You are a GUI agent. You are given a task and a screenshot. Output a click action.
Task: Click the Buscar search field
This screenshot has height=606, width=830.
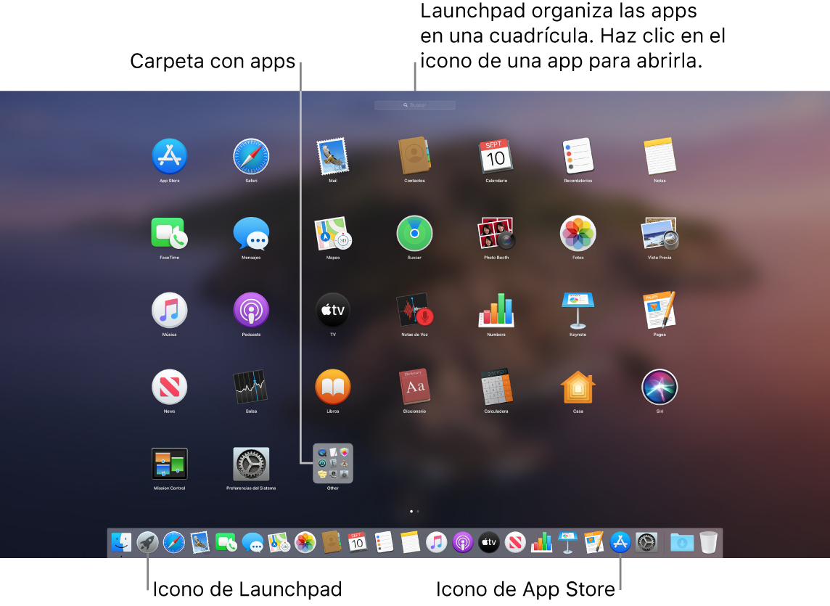[x=414, y=105]
